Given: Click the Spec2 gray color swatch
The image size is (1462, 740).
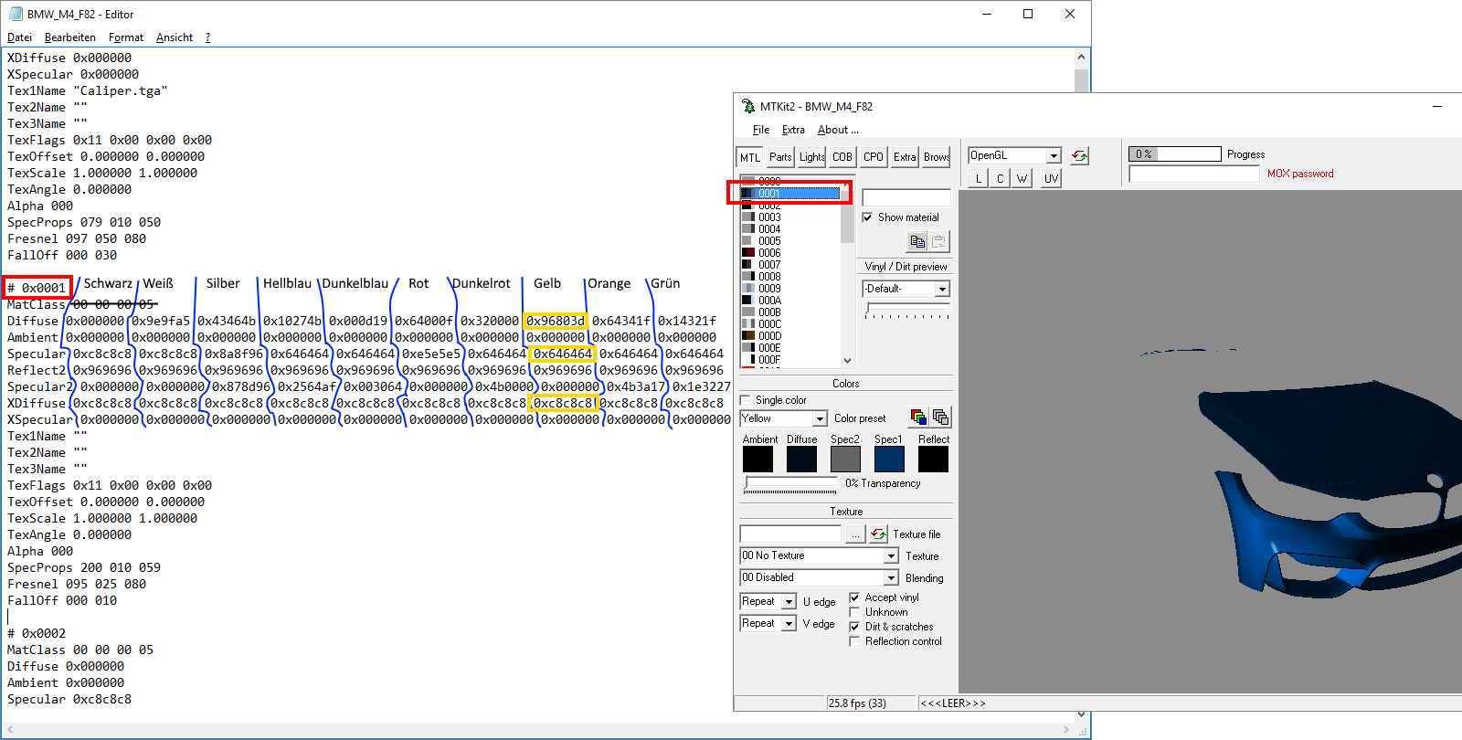Looking at the screenshot, I should pos(845,459).
